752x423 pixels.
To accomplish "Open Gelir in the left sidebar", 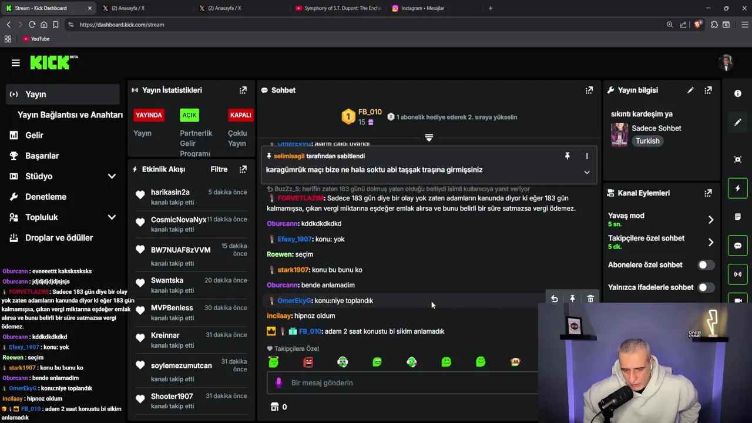I will (34, 135).
